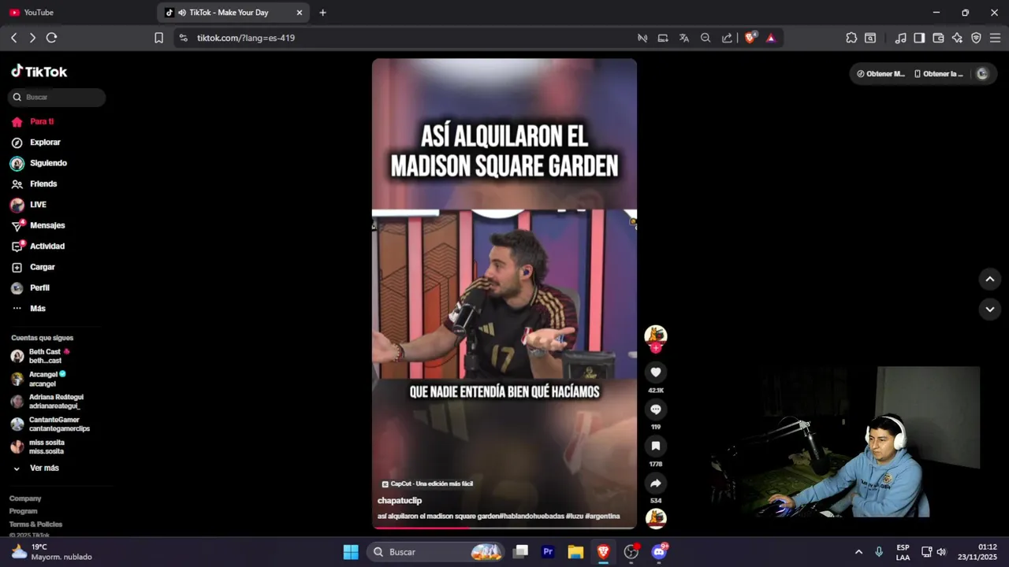Screen dimensions: 1009x567
Task: Go to next video with down arrow
Action: point(990,309)
